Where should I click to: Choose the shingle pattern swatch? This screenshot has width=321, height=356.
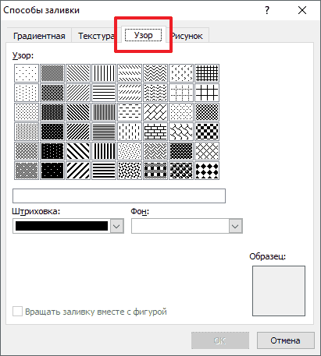(x=181, y=132)
